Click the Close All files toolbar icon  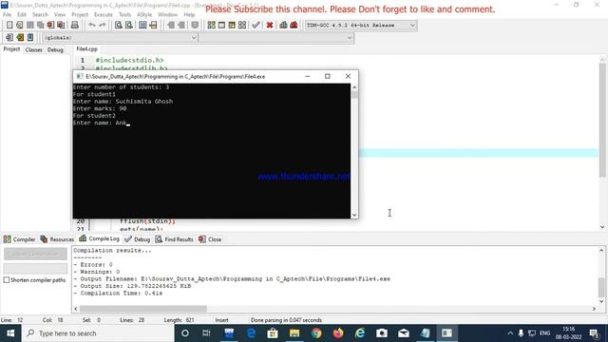click(x=61, y=26)
